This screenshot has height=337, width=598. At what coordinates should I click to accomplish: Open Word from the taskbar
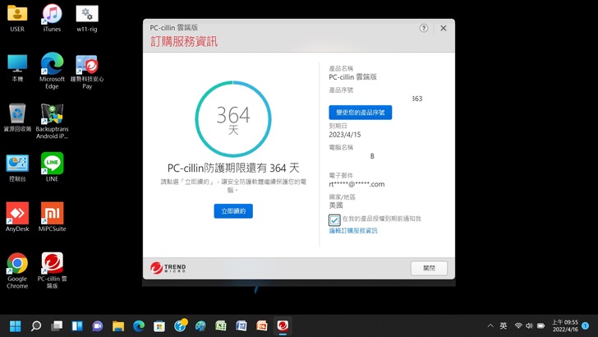coord(241,326)
